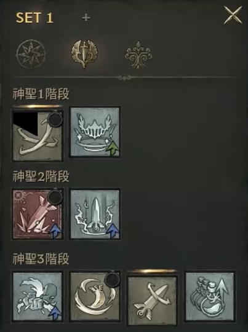Switch to the eight-pointed star category tab
This screenshot has width=248, height=332.
[31, 54]
